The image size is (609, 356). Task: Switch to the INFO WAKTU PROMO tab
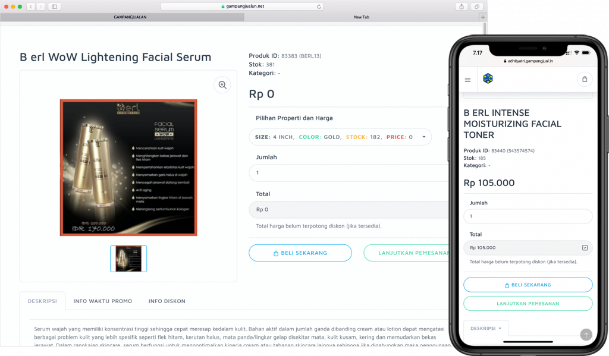103,301
